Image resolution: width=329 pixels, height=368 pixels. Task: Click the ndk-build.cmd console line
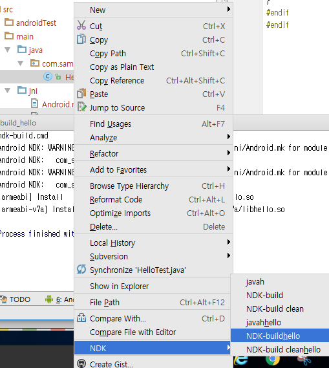point(24,135)
